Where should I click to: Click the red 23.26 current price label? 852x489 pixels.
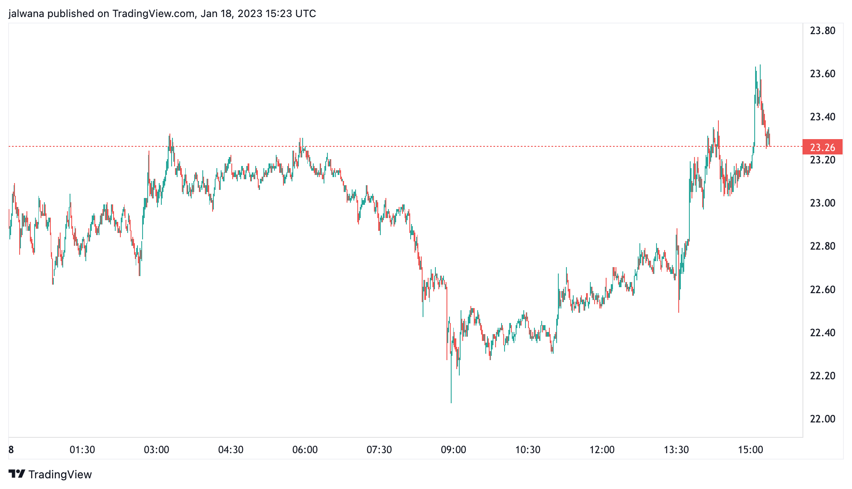pos(822,147)
